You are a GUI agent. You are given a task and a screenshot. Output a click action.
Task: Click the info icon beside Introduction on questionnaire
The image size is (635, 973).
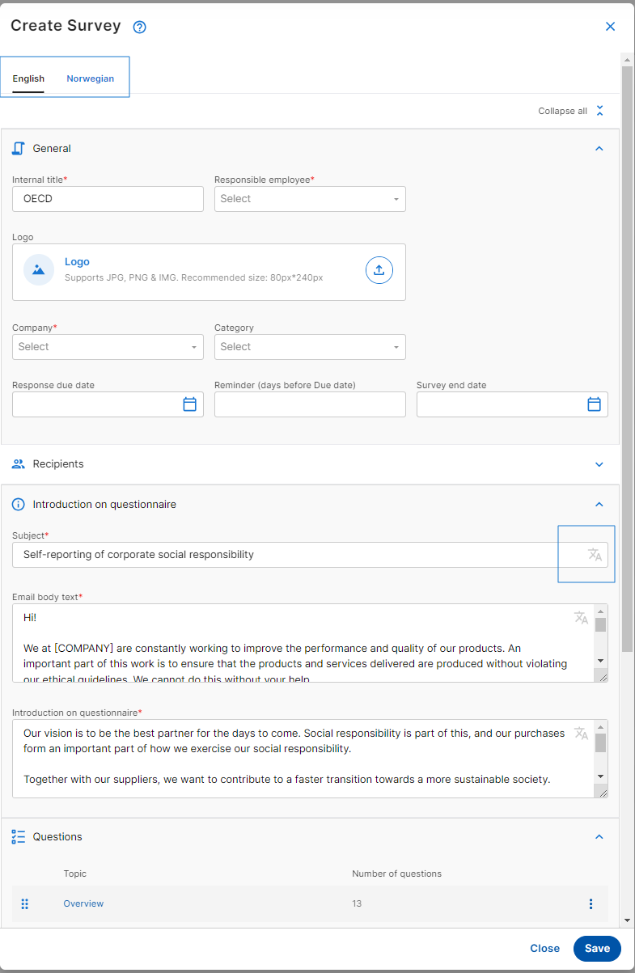[x=19, y=504]
